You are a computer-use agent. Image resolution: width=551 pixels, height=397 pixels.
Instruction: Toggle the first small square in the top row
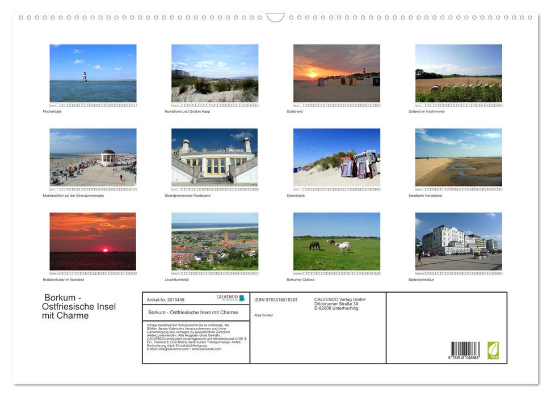click(x=20, y=18)
